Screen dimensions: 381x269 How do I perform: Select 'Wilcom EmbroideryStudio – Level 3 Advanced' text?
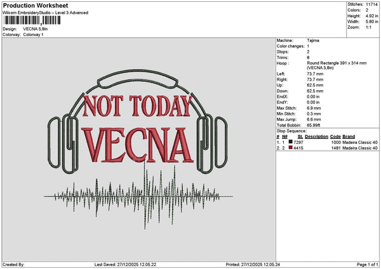[x=46, y=13]
